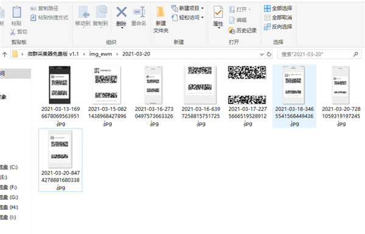
Task: Click Select all (全部选择)
Action: [278, 9]
